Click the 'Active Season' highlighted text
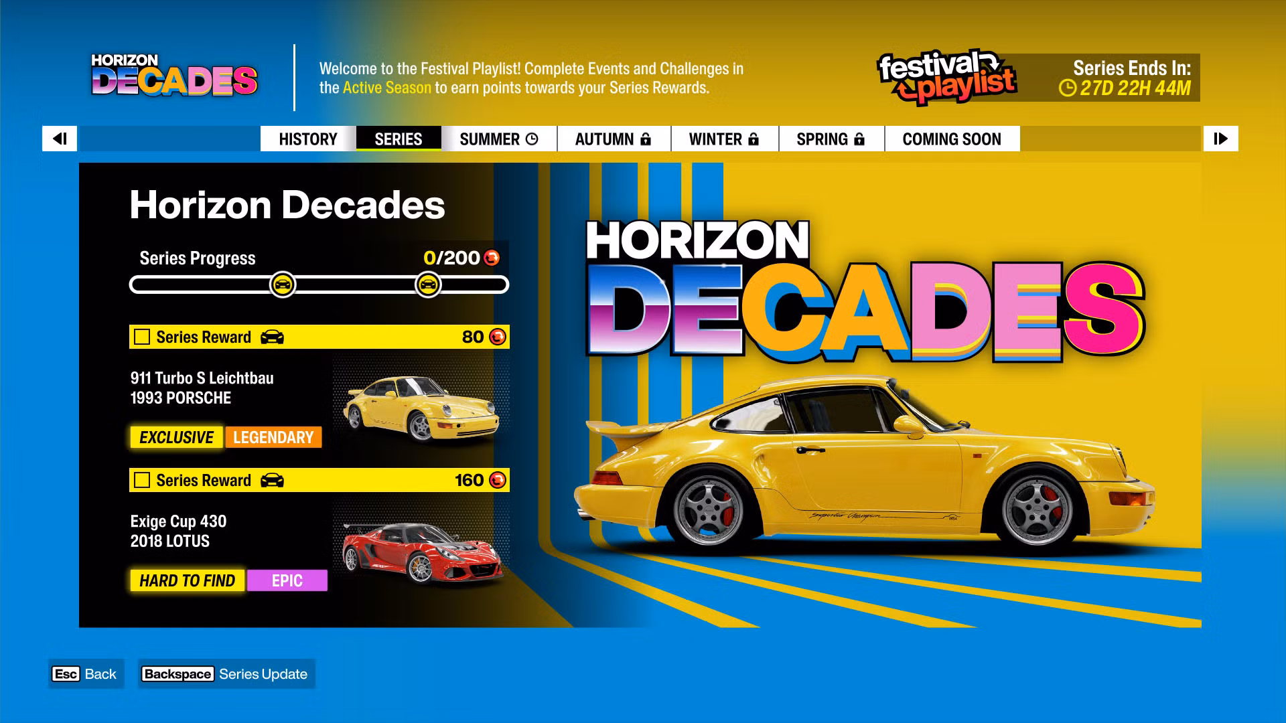This screenshot has height=723, width=1286. point(387,88)
